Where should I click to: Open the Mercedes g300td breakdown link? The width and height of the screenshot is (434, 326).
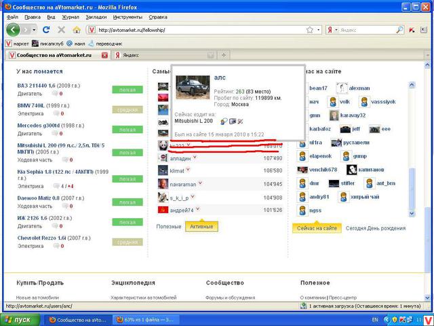[x=39, y=126]
